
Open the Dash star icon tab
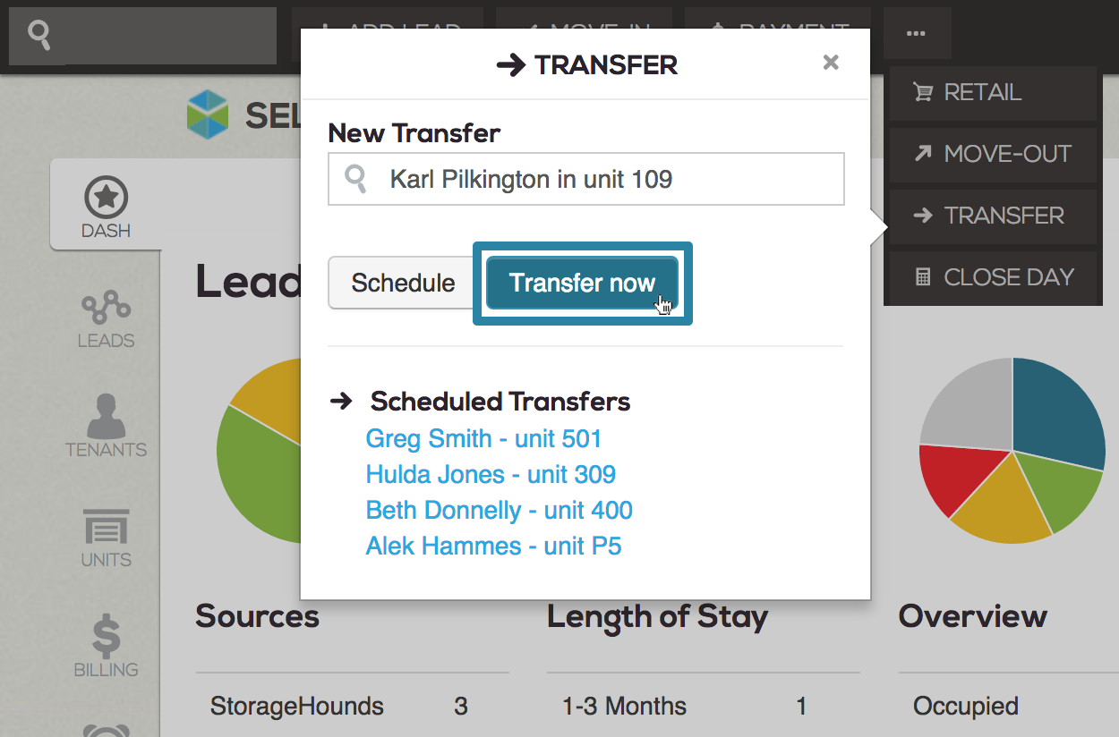pyautogui.click(x=106, y=206)
